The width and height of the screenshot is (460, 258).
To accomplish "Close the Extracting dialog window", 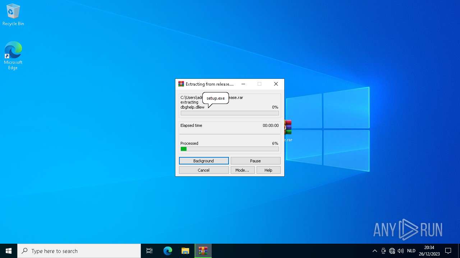I will [x=276, y=84].
